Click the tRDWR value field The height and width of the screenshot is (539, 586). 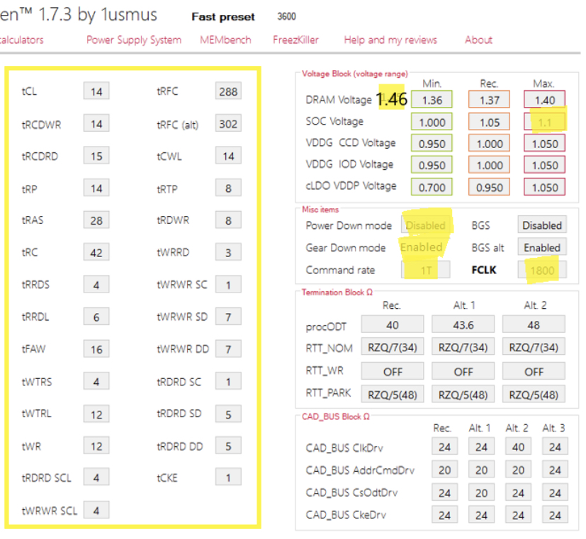[228, 220]
